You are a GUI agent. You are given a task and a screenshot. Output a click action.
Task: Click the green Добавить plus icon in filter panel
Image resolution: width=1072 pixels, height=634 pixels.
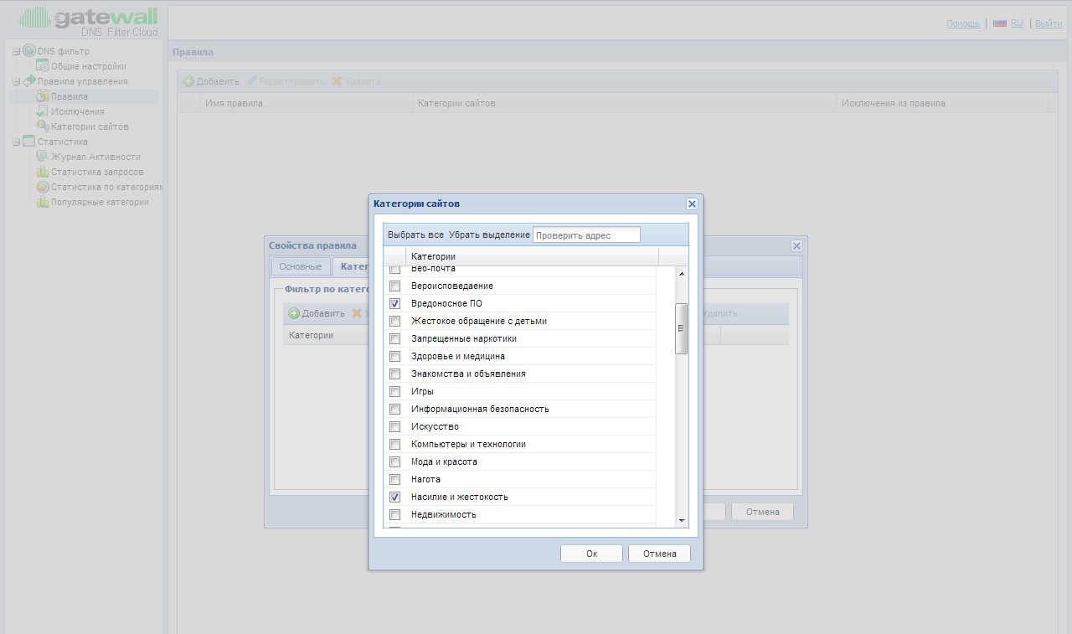[x=294, y=313]
